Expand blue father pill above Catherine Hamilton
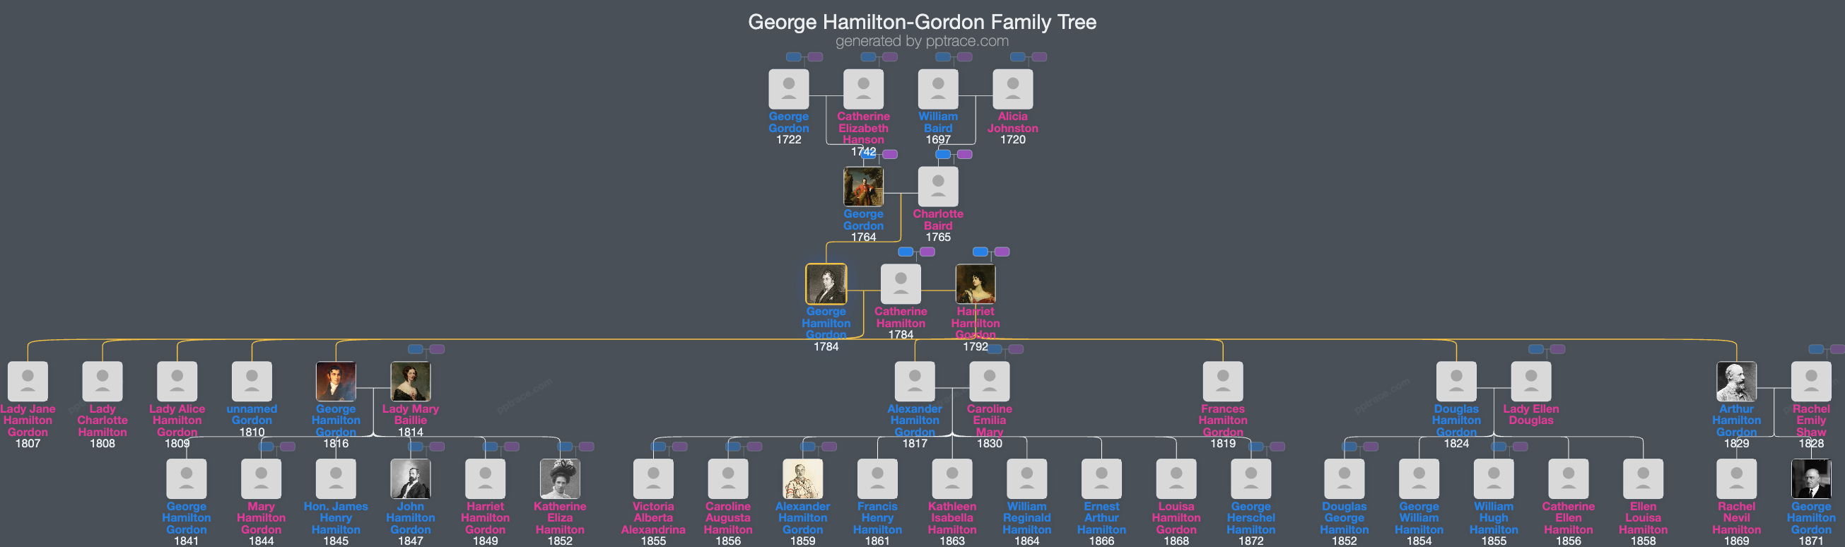Screen dimensions: 1845x547 coord(906,252)
